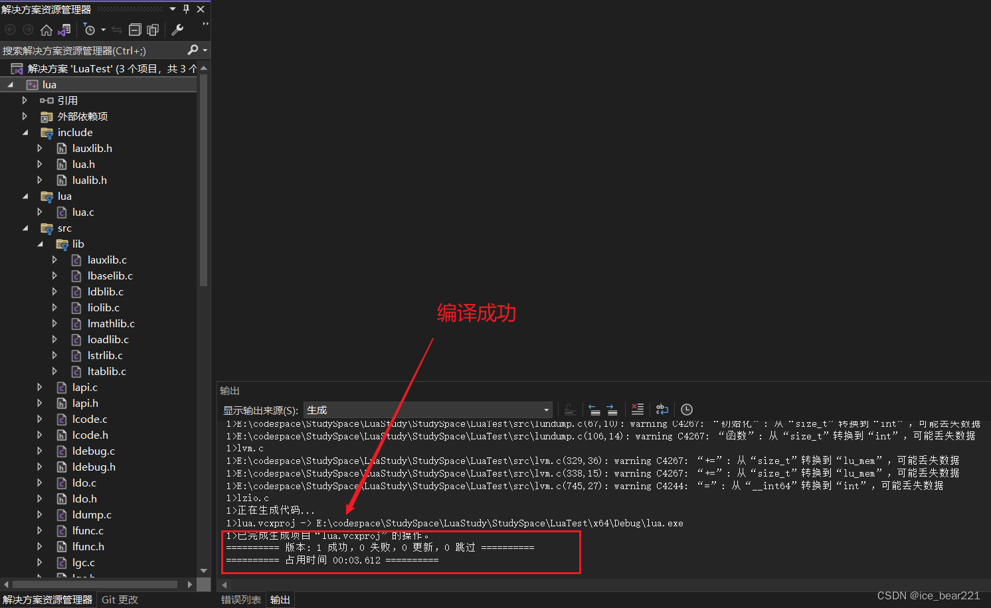Viewport: 991px width, 608px height.
Task: Switch between solution and folder views icon
Action: pyautogui.click(x=64, y=30)
